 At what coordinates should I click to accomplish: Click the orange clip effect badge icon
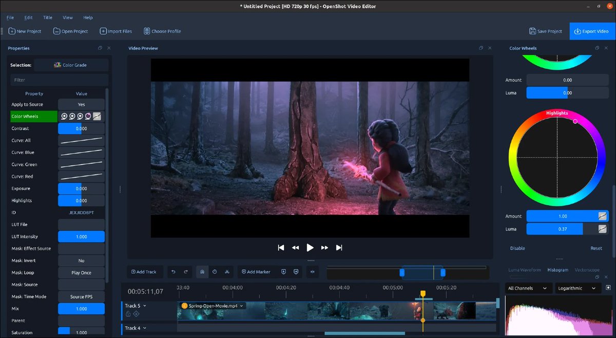pos(185,306)
